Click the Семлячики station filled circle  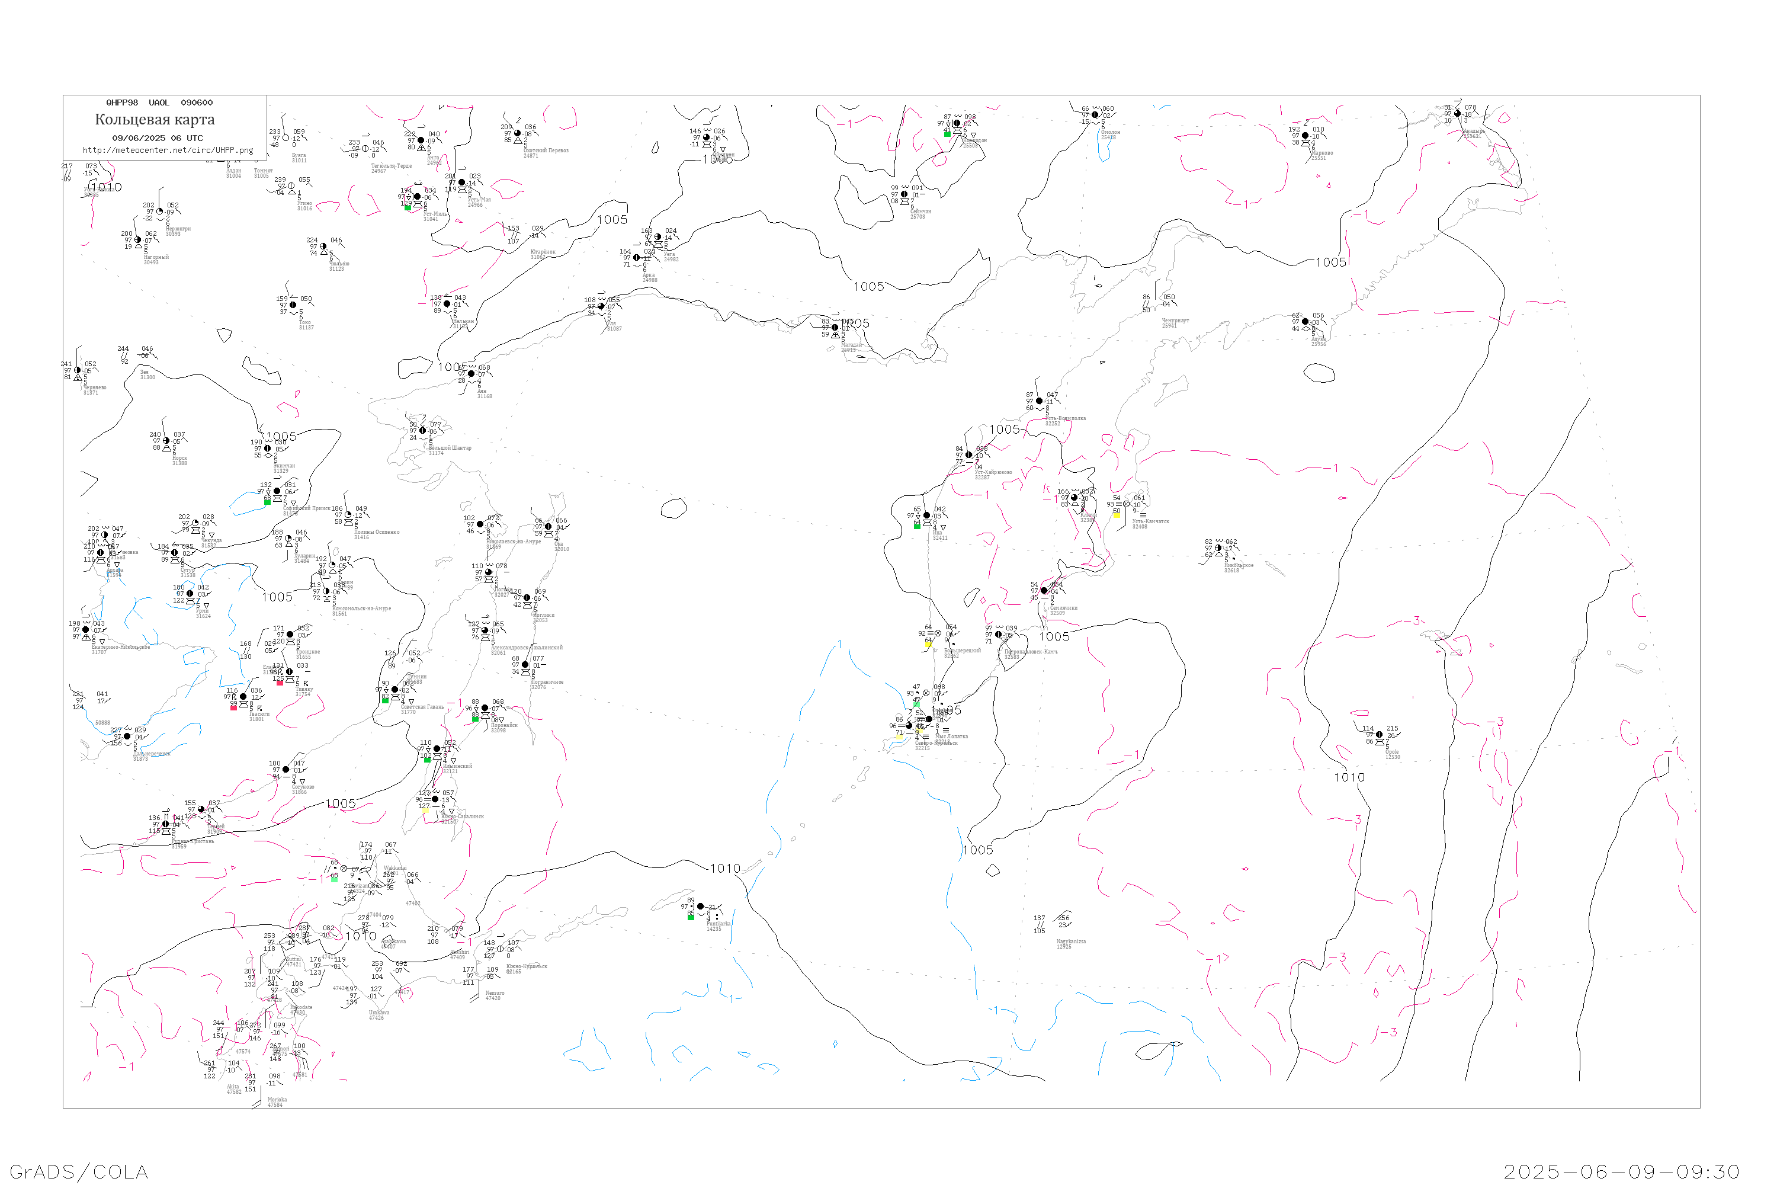pyautogui.click(x=1044, y=591)
